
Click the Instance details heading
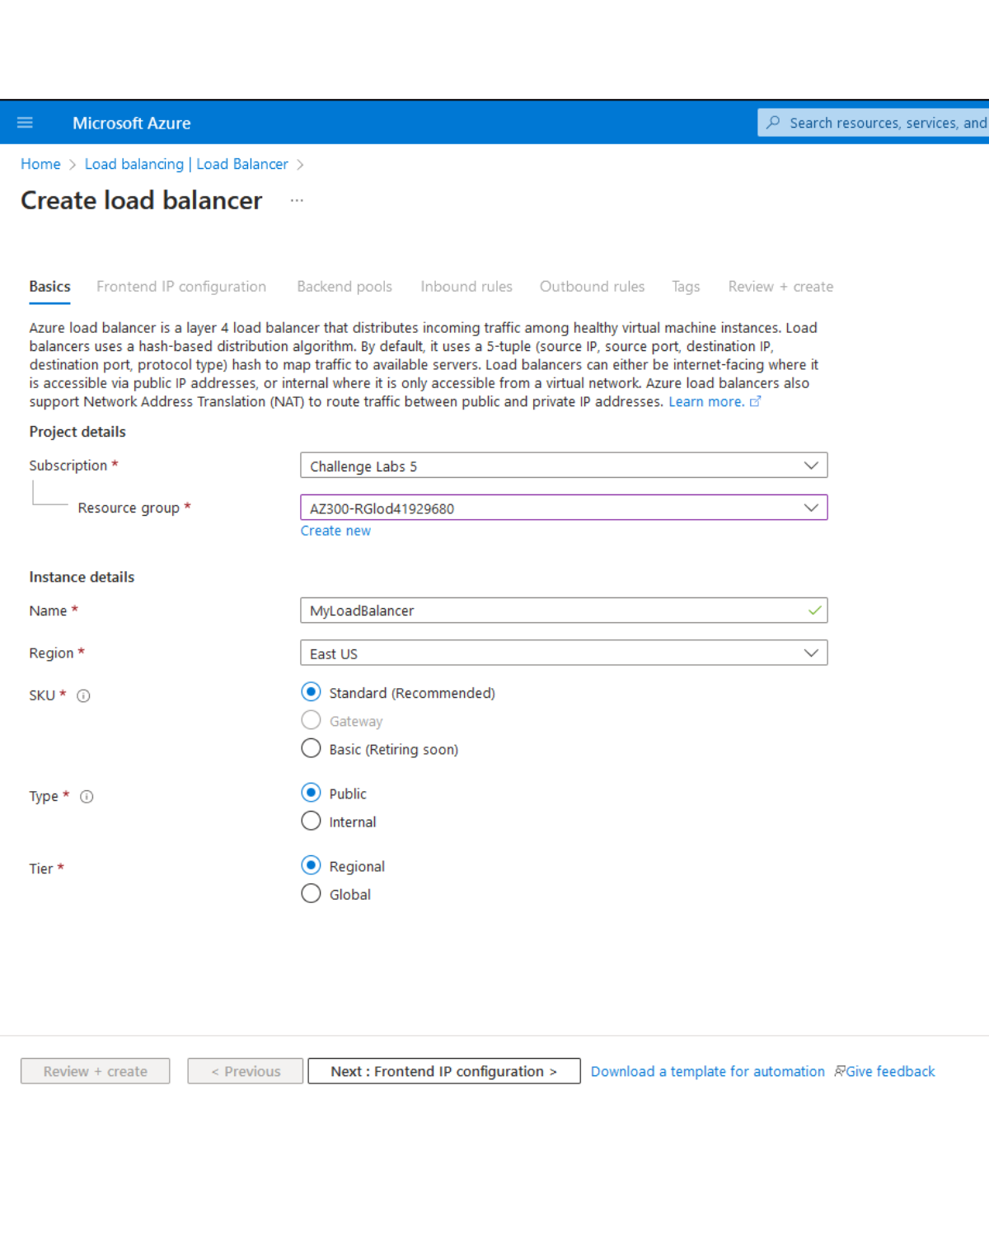pyautogui.click(x=82, y=577)
